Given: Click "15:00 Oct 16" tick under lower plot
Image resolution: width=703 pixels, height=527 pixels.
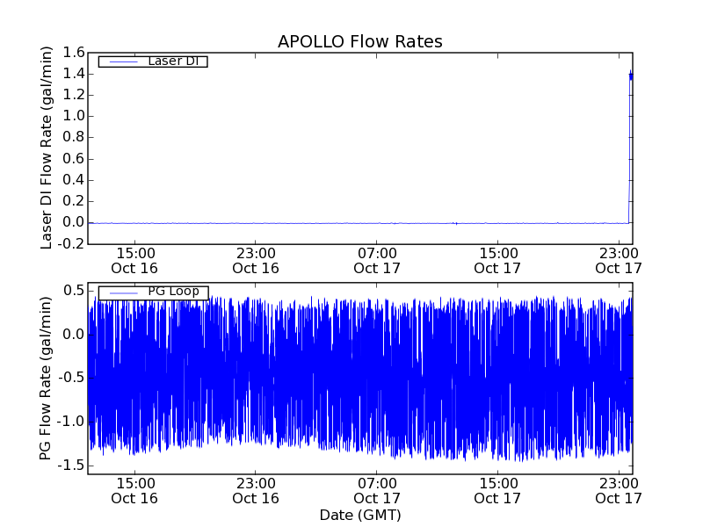Looking at the screenshot, I should point(134,490).
